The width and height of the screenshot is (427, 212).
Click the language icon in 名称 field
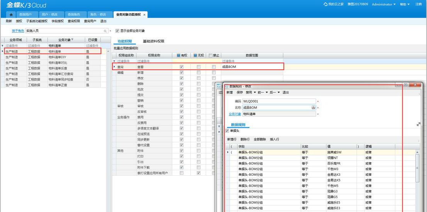[313, 108]
